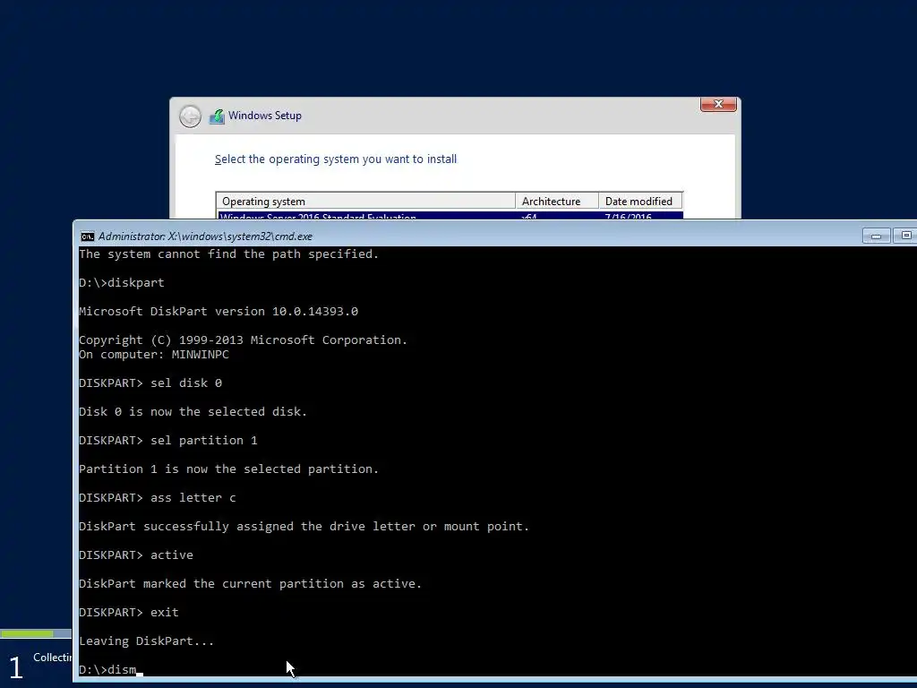917x688 pixels.
Task: Click the cmd.exe title bar icon
Action: pyautogui.click(x=87, y=236)
